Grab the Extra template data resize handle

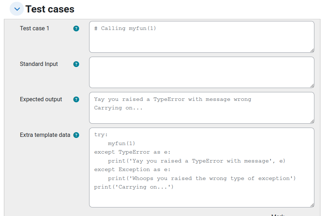[x=312, y=205]
